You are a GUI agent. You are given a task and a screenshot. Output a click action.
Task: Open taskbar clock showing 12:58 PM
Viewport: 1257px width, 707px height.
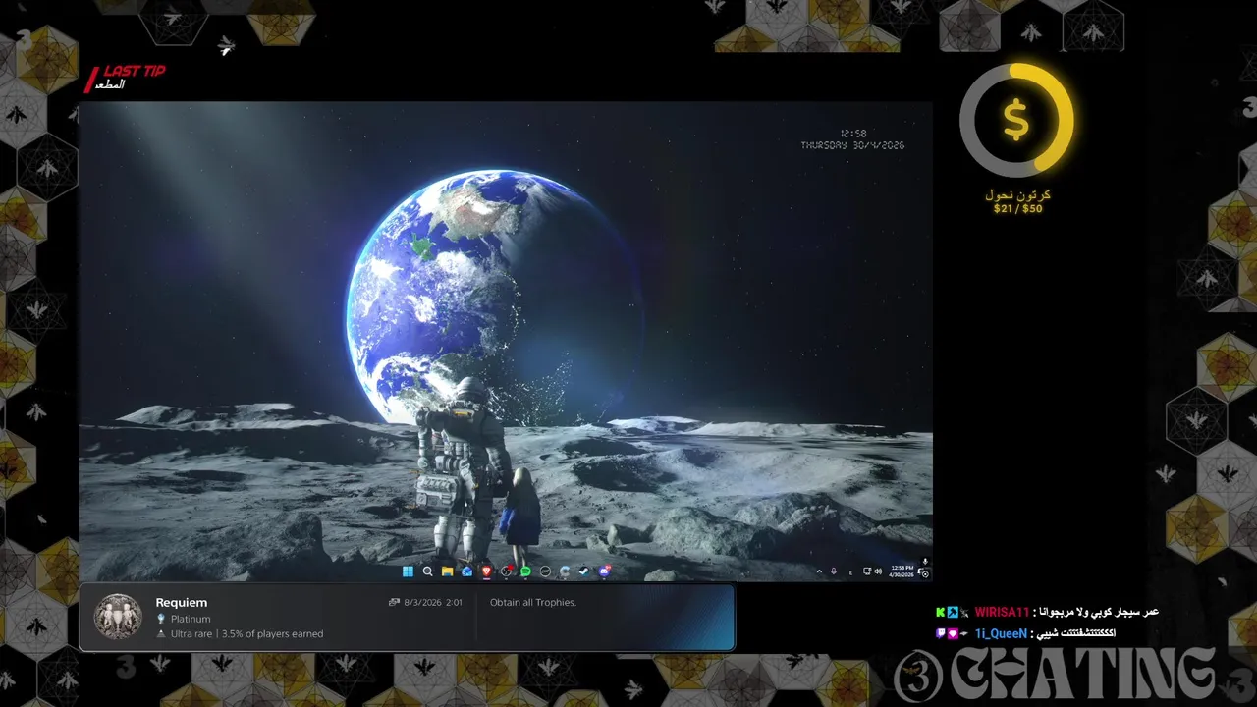[902, 571]
